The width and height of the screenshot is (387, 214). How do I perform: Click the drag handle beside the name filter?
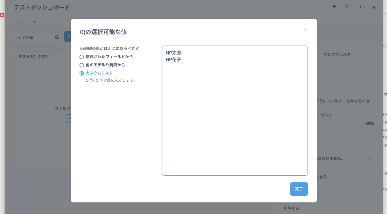click(19, 37)
